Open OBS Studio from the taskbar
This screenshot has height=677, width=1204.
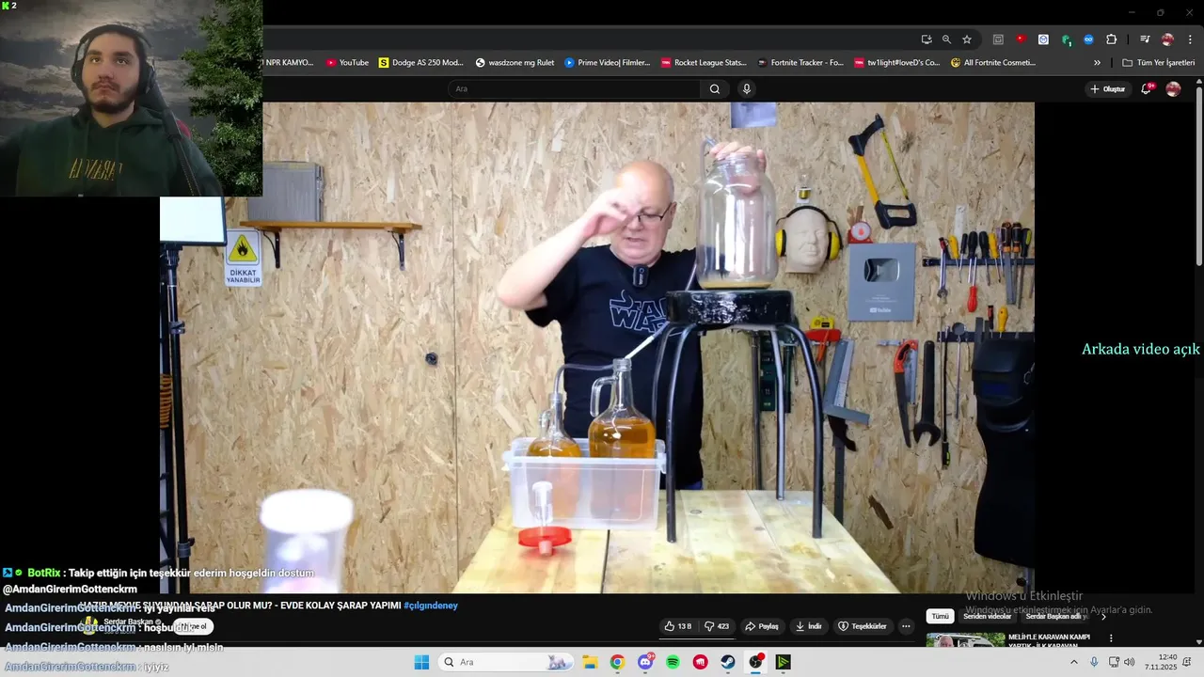click(x=756, y=662)
